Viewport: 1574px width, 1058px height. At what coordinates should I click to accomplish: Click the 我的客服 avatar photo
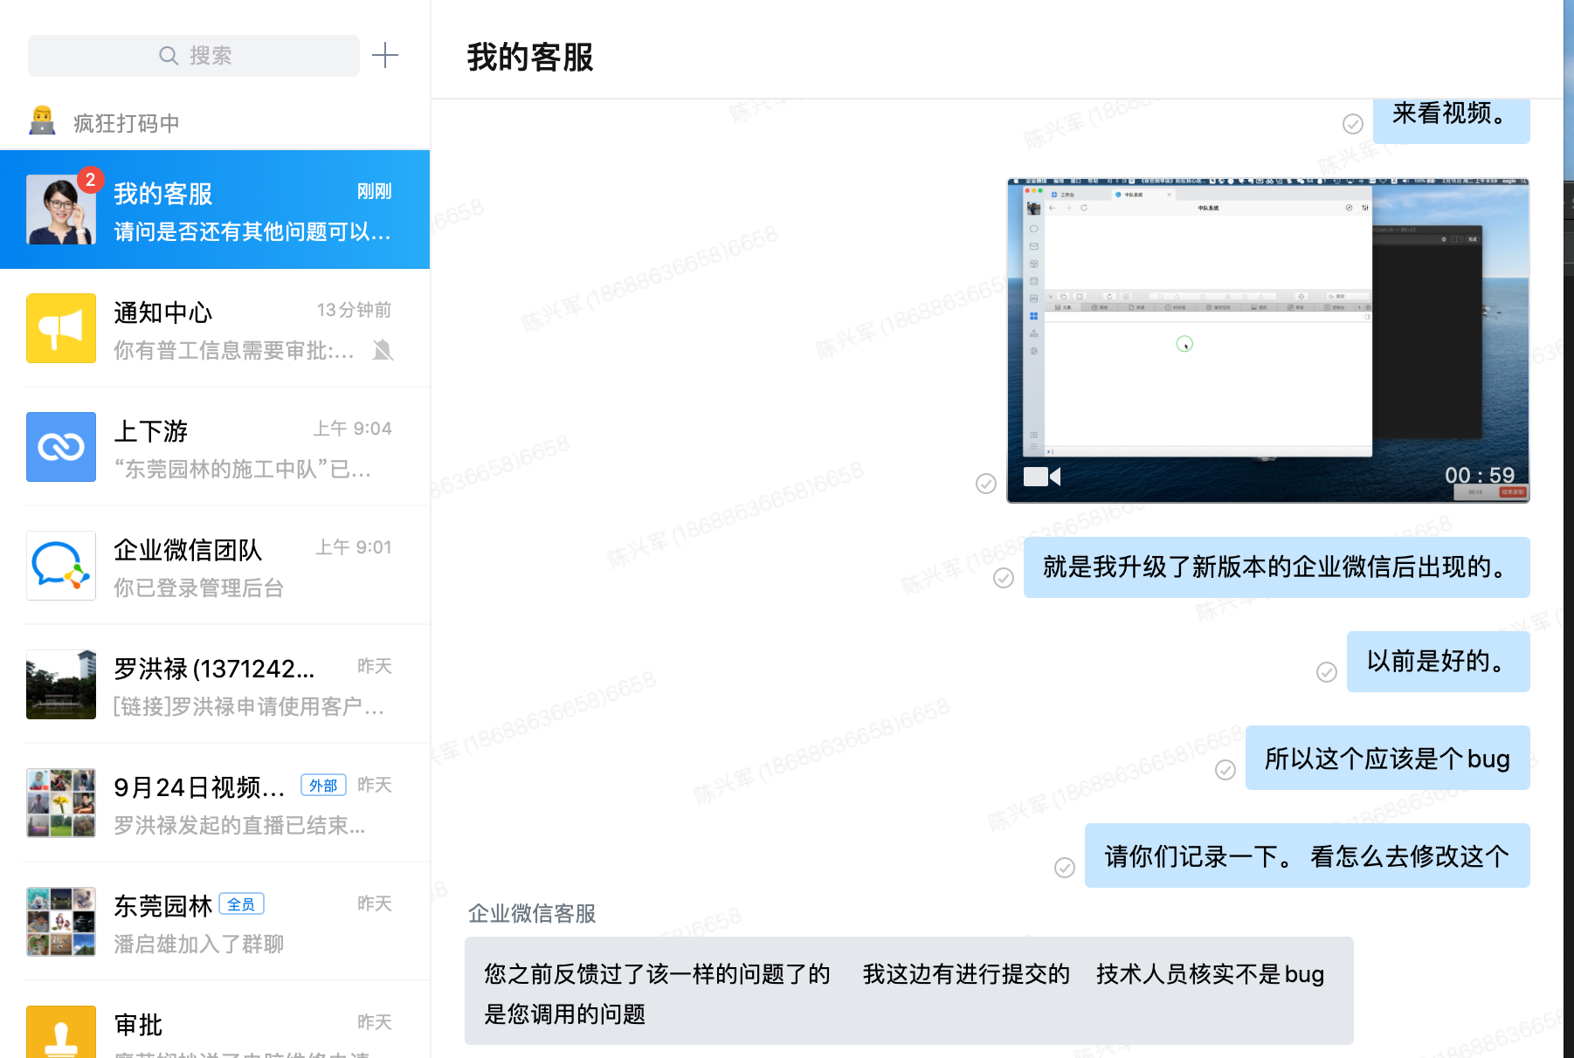tap(61, 210)
